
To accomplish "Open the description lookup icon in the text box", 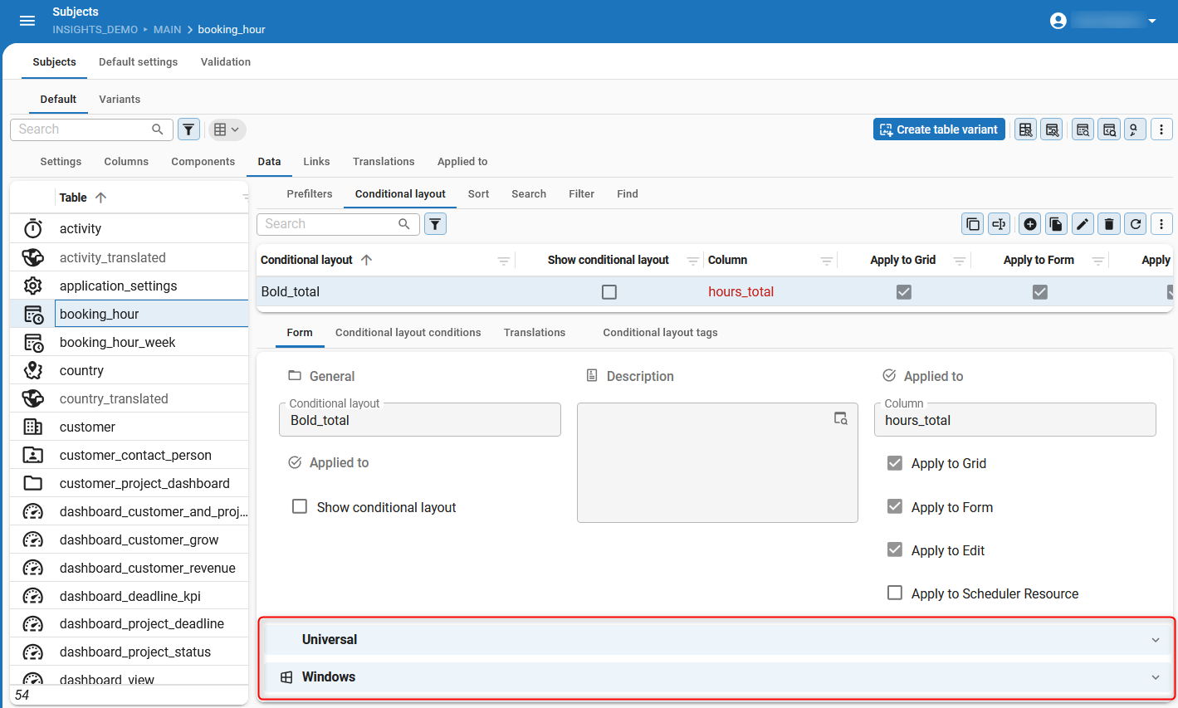I will (x=841, y=418).
